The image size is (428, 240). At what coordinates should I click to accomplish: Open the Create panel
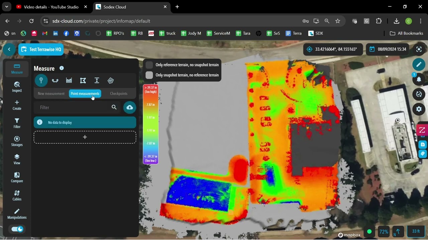pos(17,105)
